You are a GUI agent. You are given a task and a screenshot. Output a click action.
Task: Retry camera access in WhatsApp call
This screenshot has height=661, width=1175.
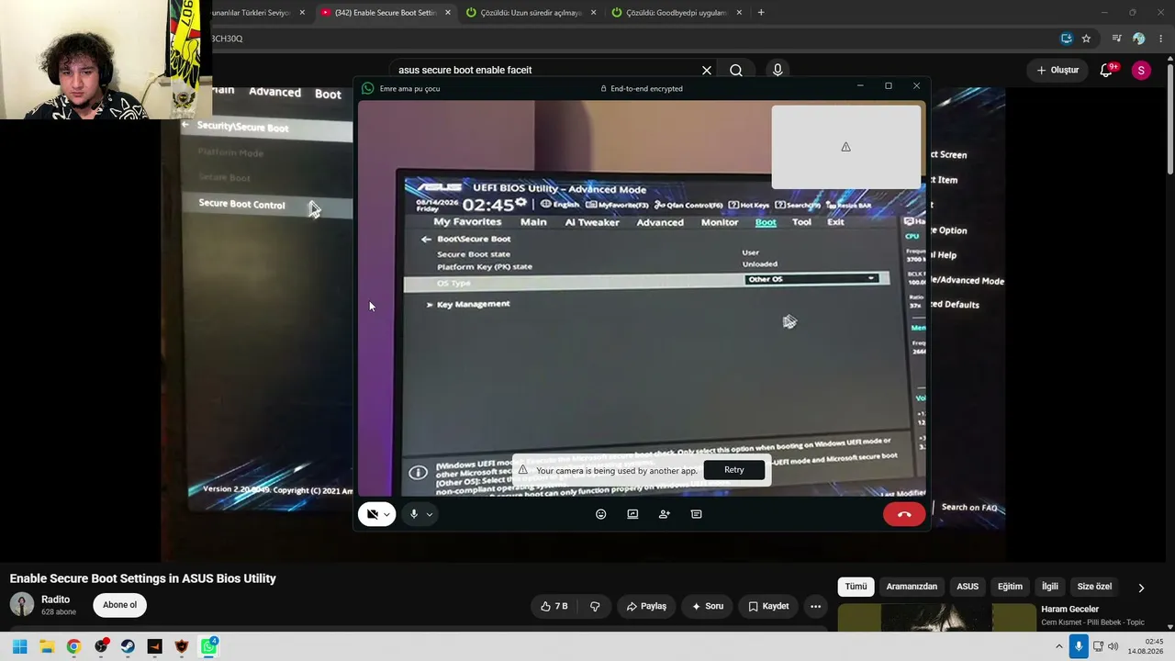[x=734, y=470]
